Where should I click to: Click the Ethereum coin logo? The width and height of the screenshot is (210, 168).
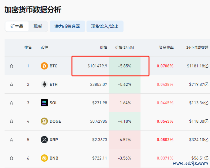click(44, 84)
